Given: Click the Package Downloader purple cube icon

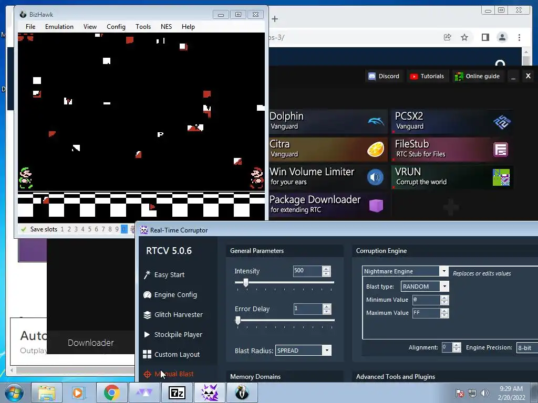Looking at the screenshot, I should tap(376, 205).
